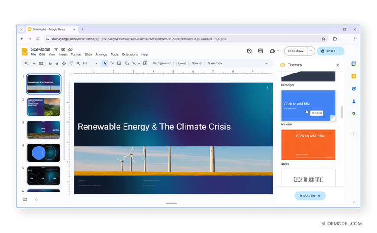Click the get add-ons plus icon

tap(354, 134)
